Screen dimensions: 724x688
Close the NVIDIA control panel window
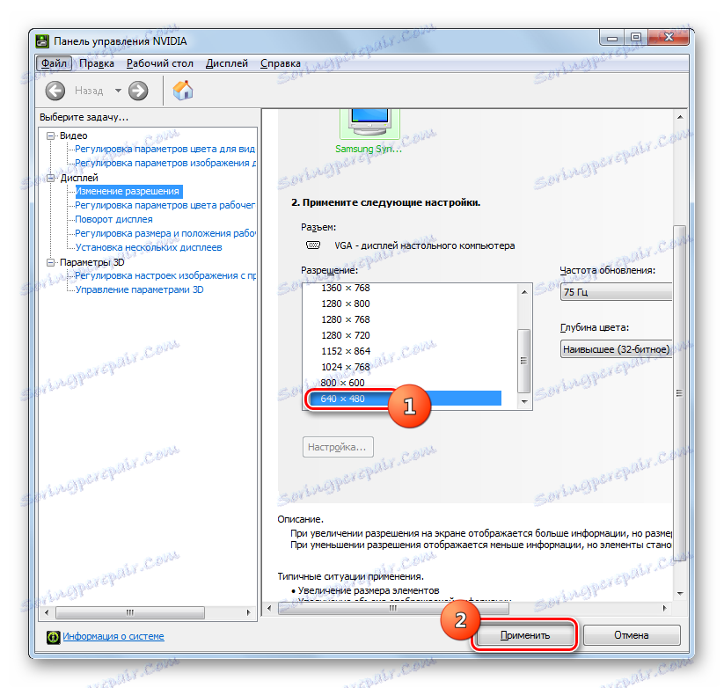669,37
